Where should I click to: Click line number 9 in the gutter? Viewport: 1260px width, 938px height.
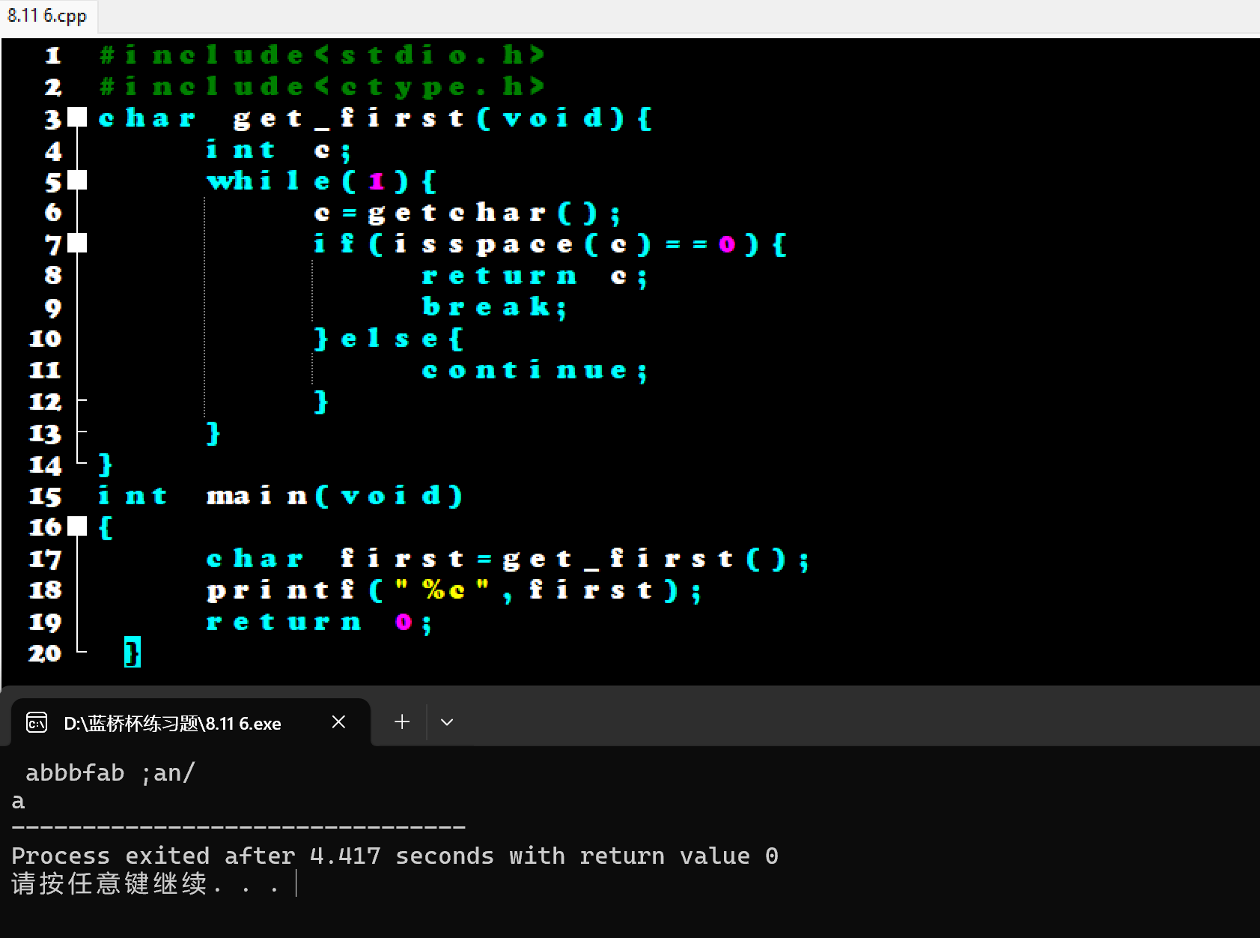(52, 307)
